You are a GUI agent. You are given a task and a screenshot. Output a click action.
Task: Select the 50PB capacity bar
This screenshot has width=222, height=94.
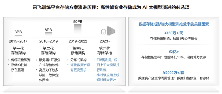[78, 30]
